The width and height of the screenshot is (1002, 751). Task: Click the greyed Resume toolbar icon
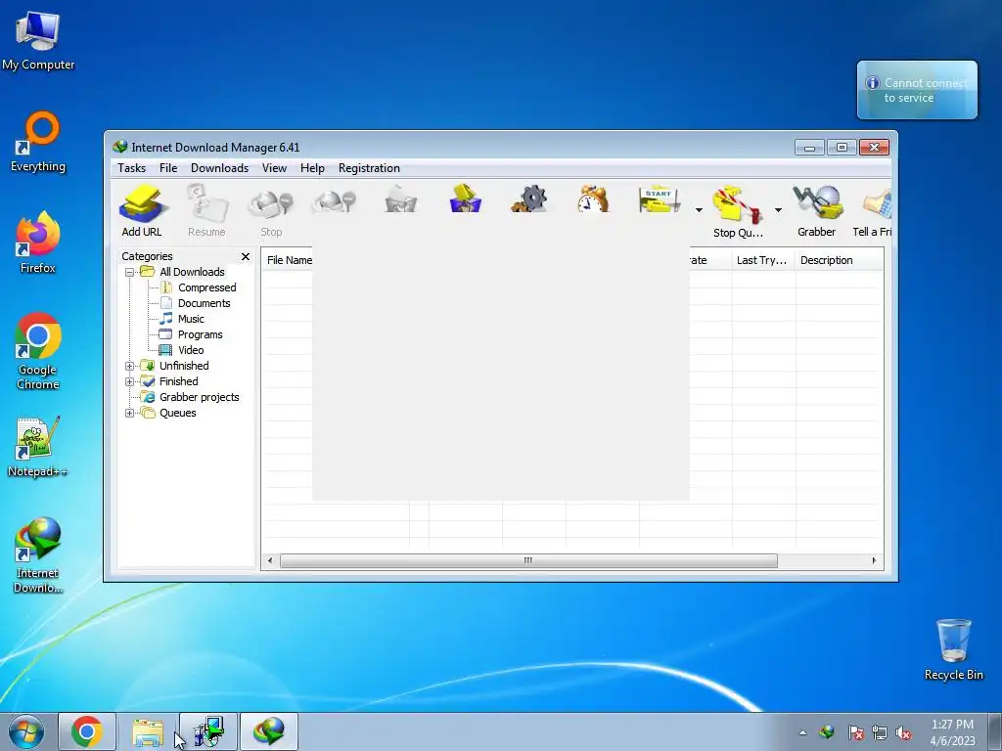click(x=207, y=211)
